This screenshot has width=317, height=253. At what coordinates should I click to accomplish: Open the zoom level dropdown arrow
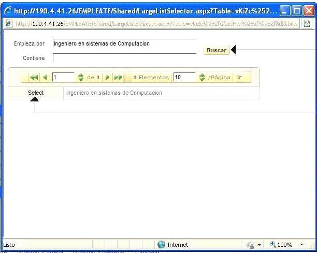tap(302, 245)
